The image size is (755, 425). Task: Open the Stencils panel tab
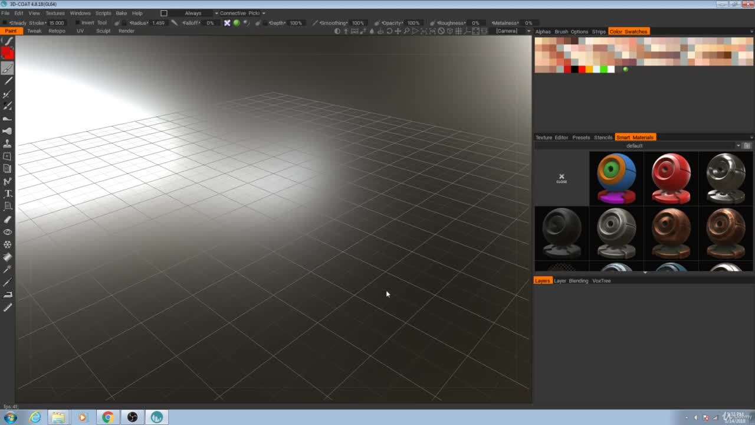(603, 138)
